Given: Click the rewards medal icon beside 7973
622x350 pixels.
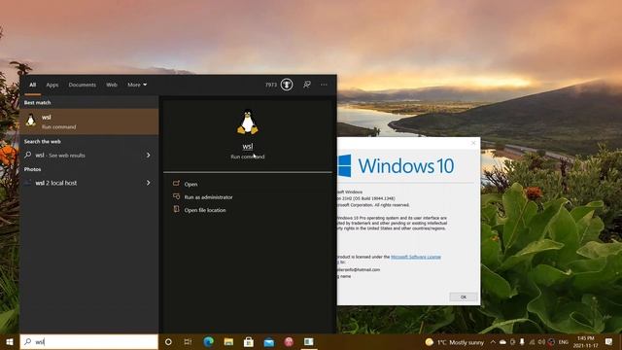Looking at the screenshot, I should (x=287, y=85).
